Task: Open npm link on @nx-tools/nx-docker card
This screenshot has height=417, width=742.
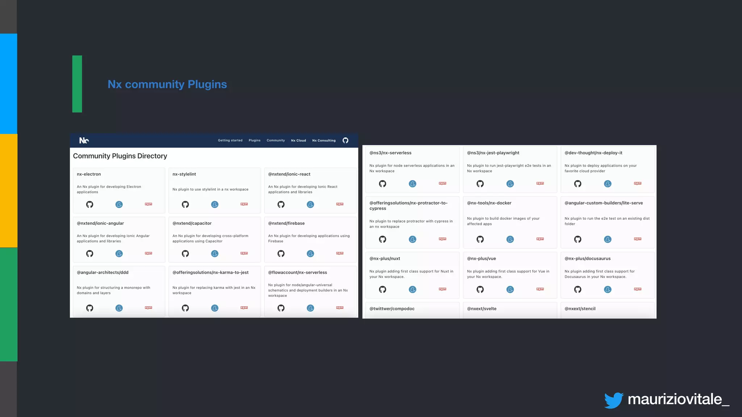Action: [540, 239]
